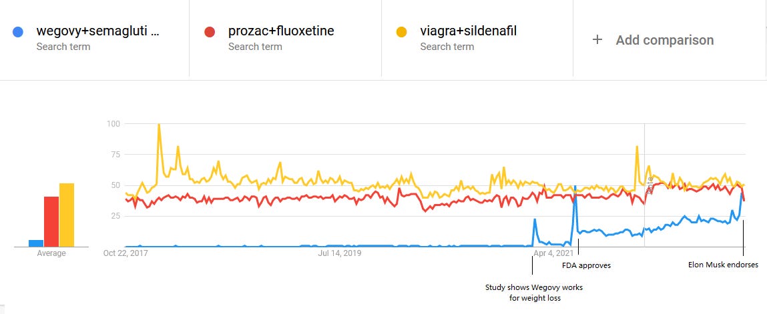This screenshot has width=767, height=314.
Task: Open the Add comparison field
Action: 668,39
